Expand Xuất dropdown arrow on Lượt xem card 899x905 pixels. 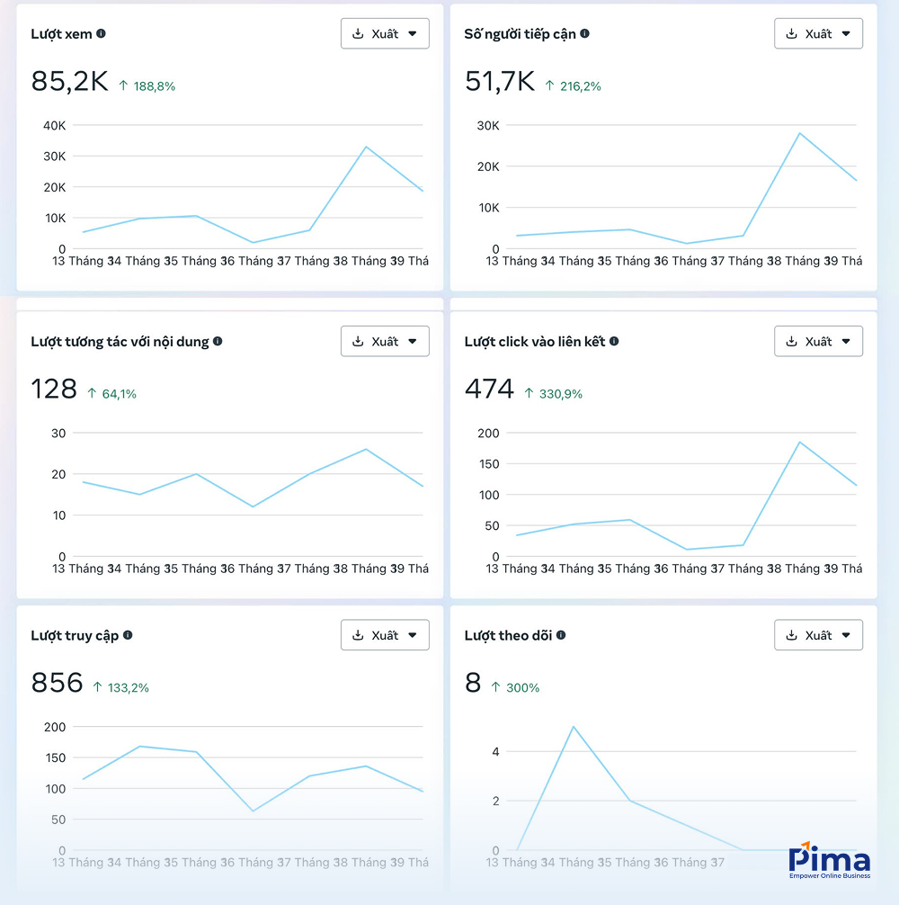click(413, 33)
